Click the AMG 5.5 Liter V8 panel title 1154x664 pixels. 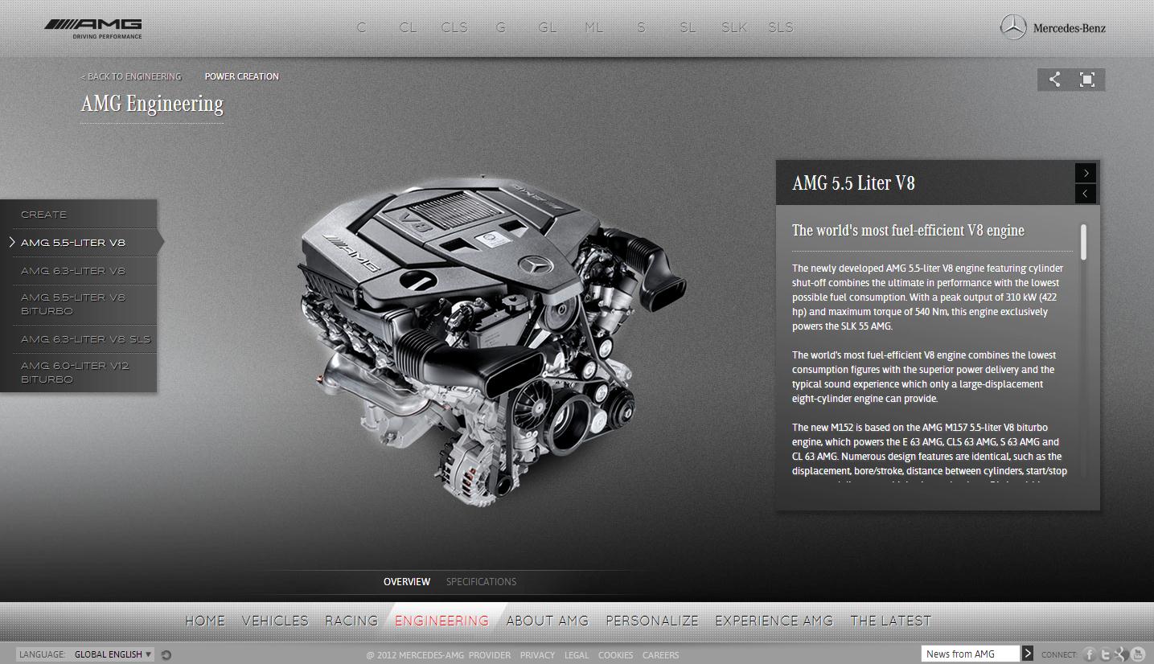click(x=853, y=183)
